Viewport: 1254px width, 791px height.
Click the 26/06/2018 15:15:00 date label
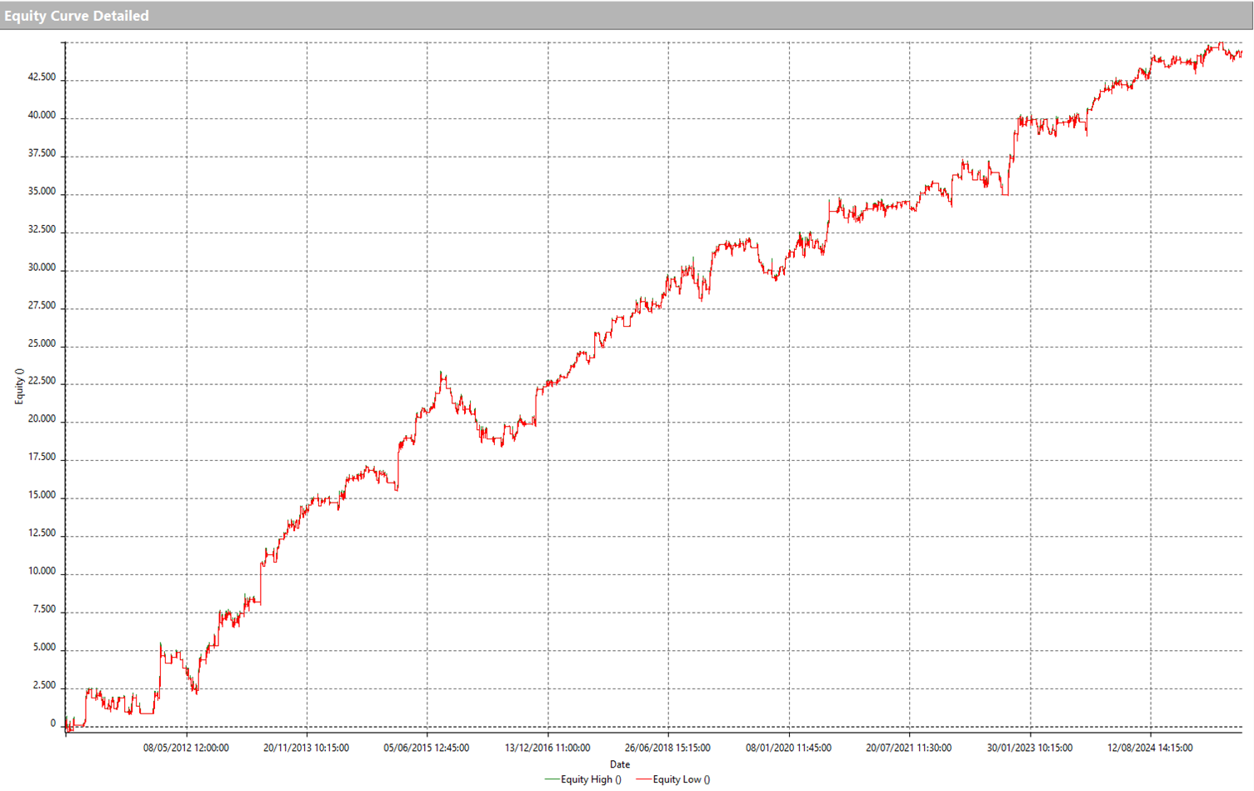coord(667,748)
